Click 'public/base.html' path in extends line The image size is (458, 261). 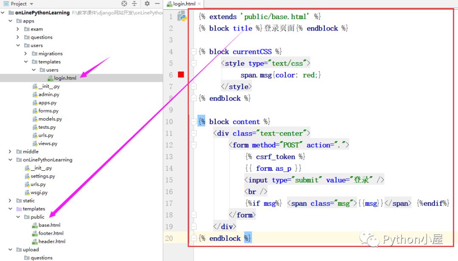click(274, 17)
